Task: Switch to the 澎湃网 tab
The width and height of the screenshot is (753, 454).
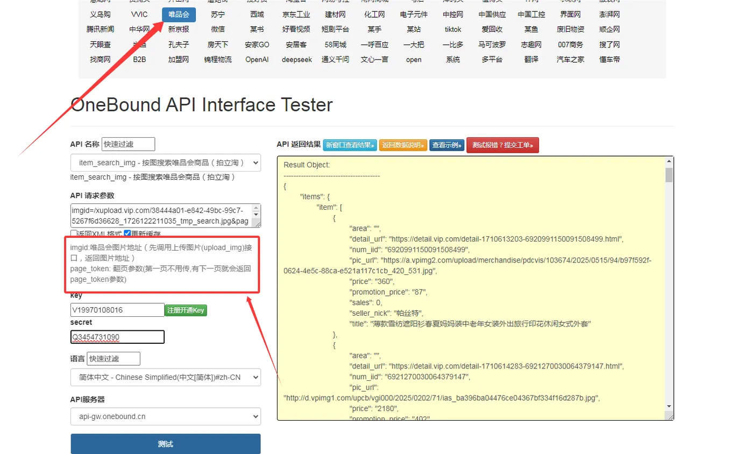Action: tap(609, 15)
